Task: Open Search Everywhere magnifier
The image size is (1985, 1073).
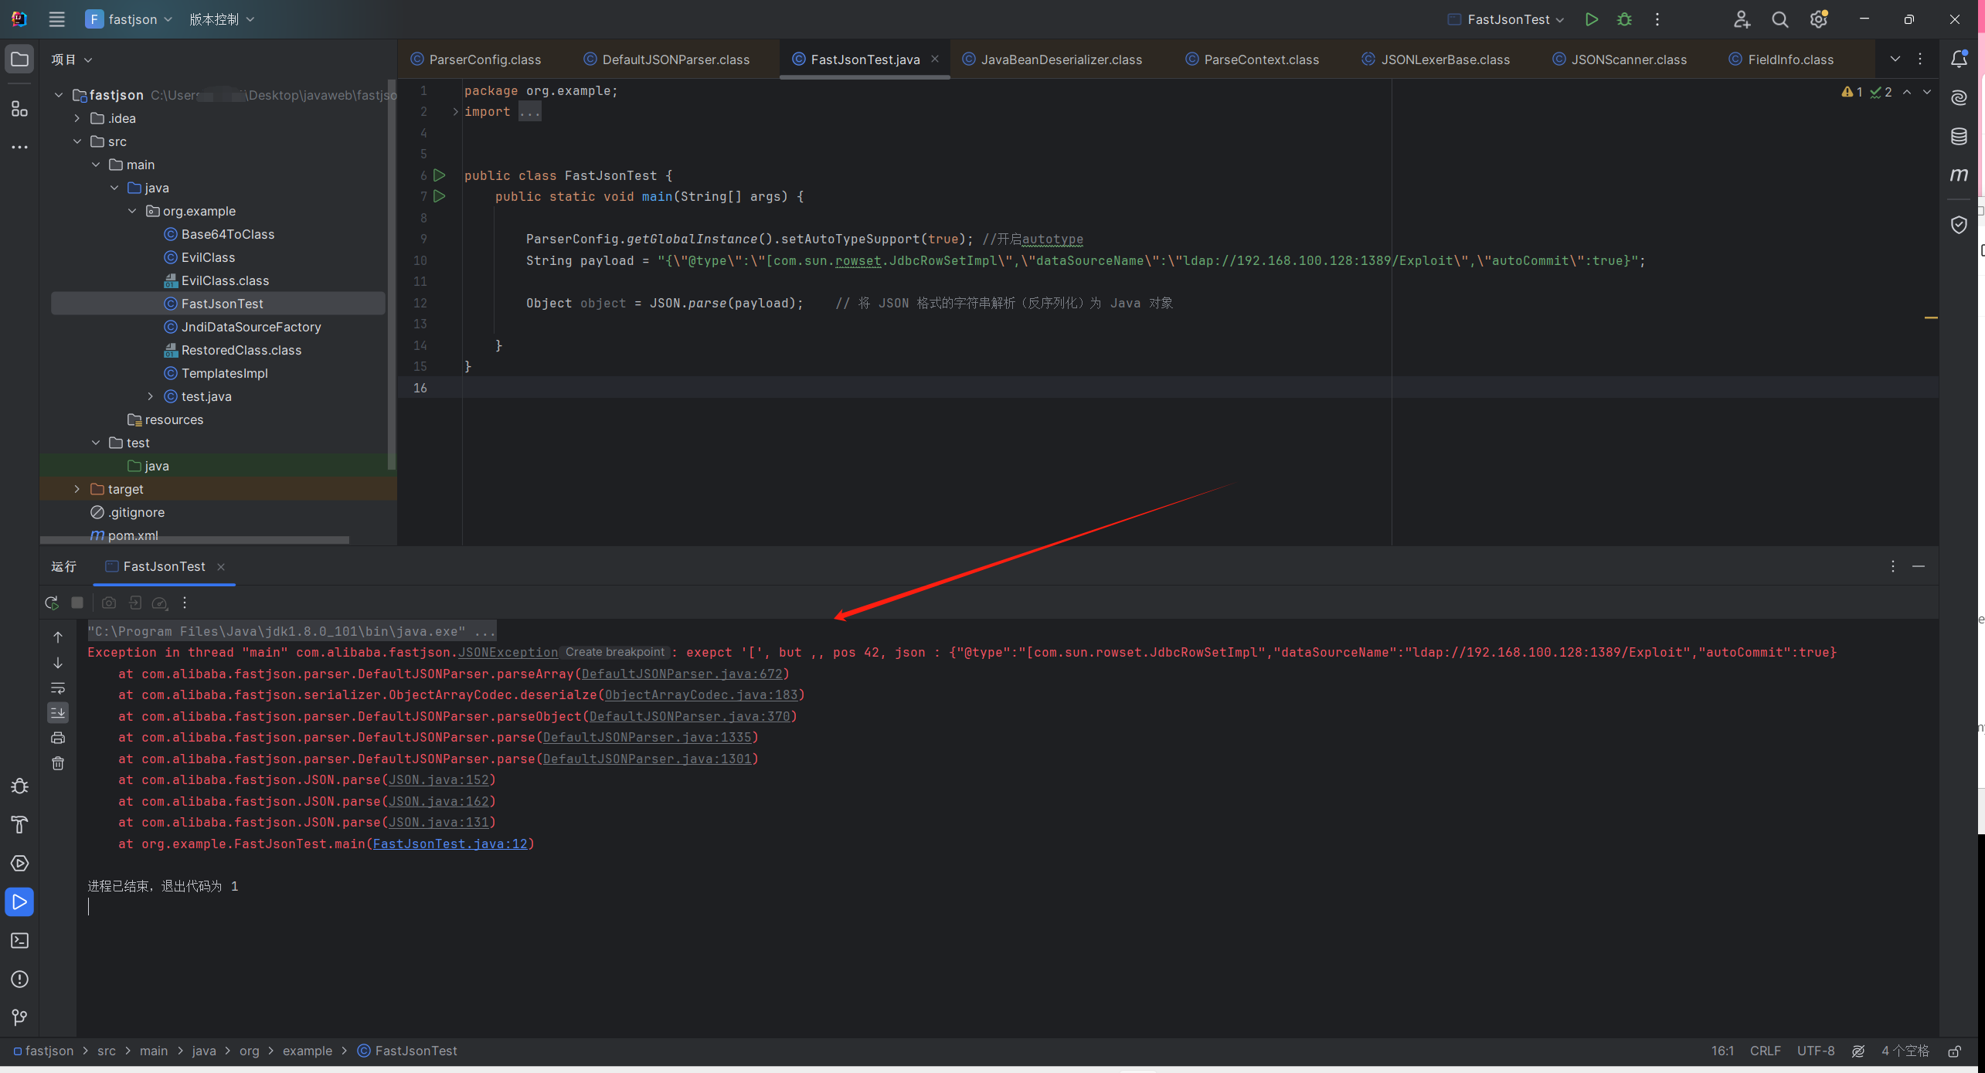Action: tap(1779, 19)
